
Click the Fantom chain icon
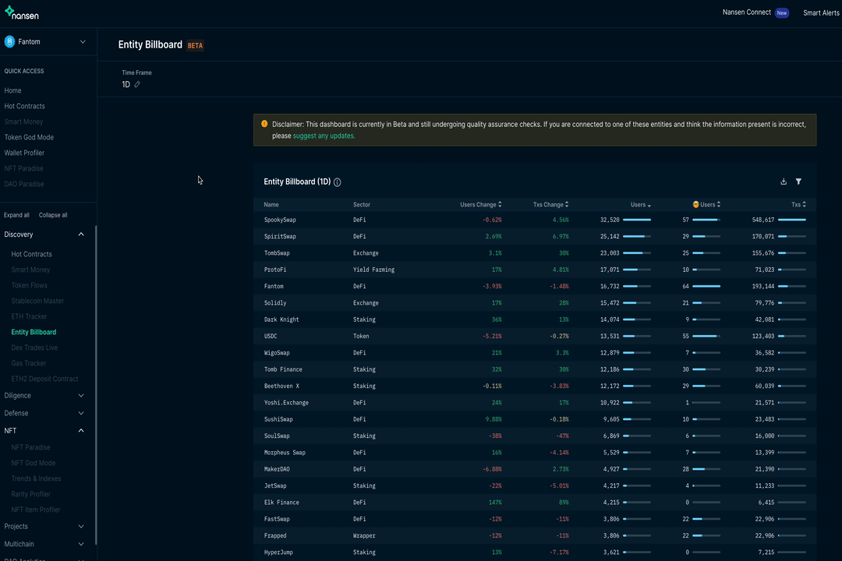tap(9, 42)
